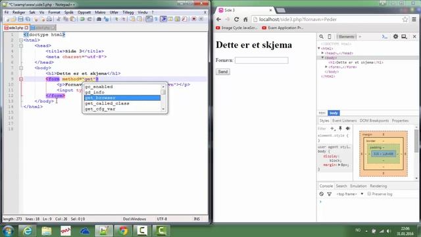Toggle the Indent guide icon in Notepad++

163,19
